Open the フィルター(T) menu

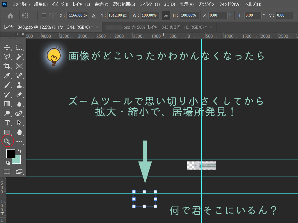pos(149,4)
